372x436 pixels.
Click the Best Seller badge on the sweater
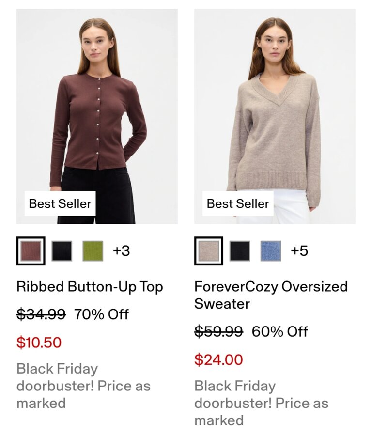pyautogui.click(x=238, y=203)
